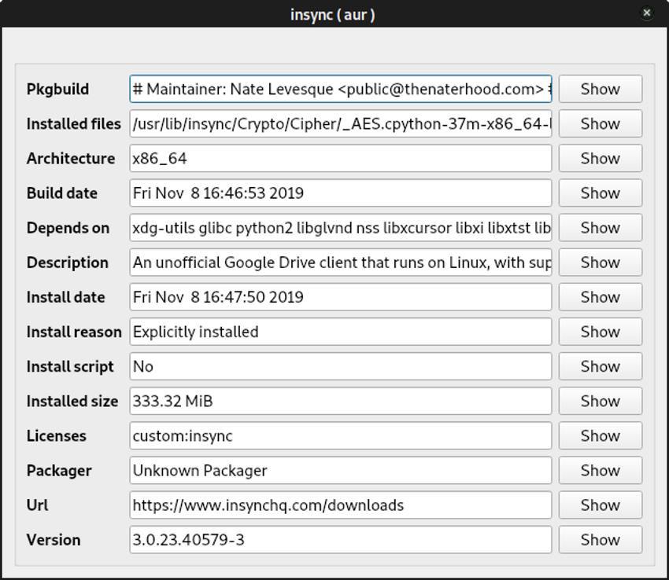Show the Install reason value
Screen dimensions: 669x580
pos(600,332)
